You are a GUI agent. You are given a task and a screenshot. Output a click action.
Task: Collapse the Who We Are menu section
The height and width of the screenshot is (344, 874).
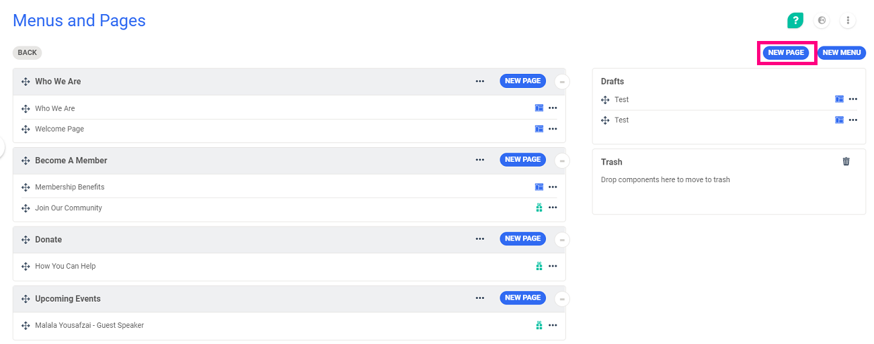point(562,82)
